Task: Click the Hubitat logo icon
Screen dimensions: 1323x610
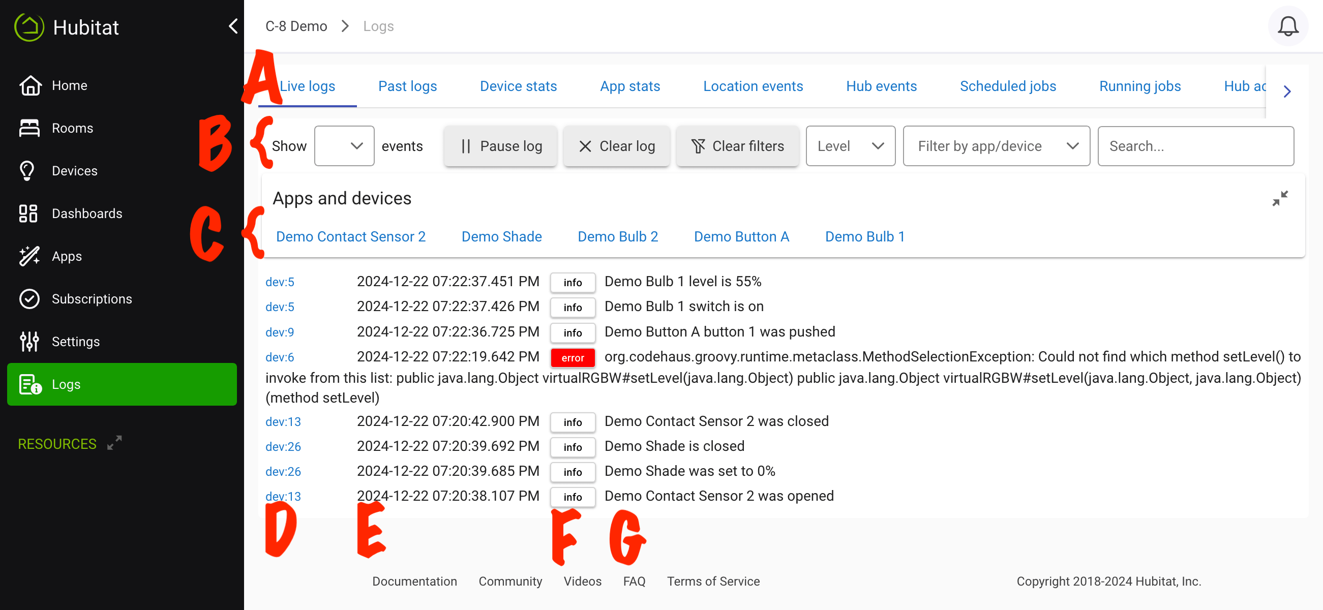Action: 29,27
